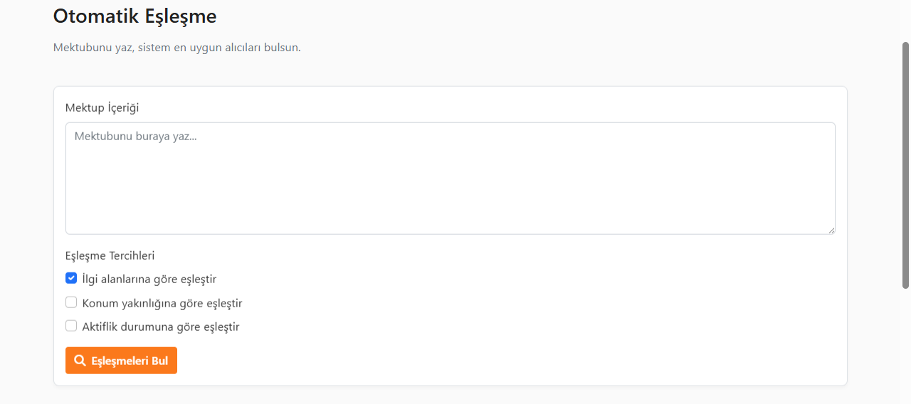Image resolution: width=911 pixels, height=404 pixels.
Task: Enable Konum yakınlığına göre eşleştir checkbox
Action: [71, 302]
